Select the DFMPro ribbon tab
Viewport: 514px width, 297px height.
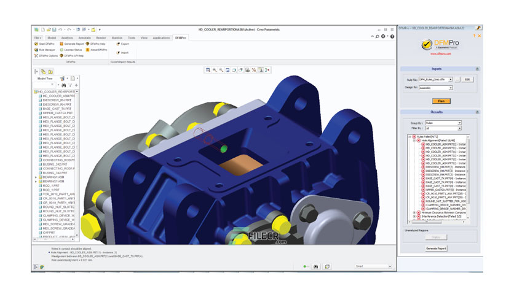coord(181,38)
